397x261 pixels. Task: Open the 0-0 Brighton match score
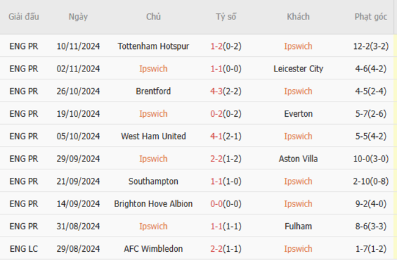tap(216, 204)
